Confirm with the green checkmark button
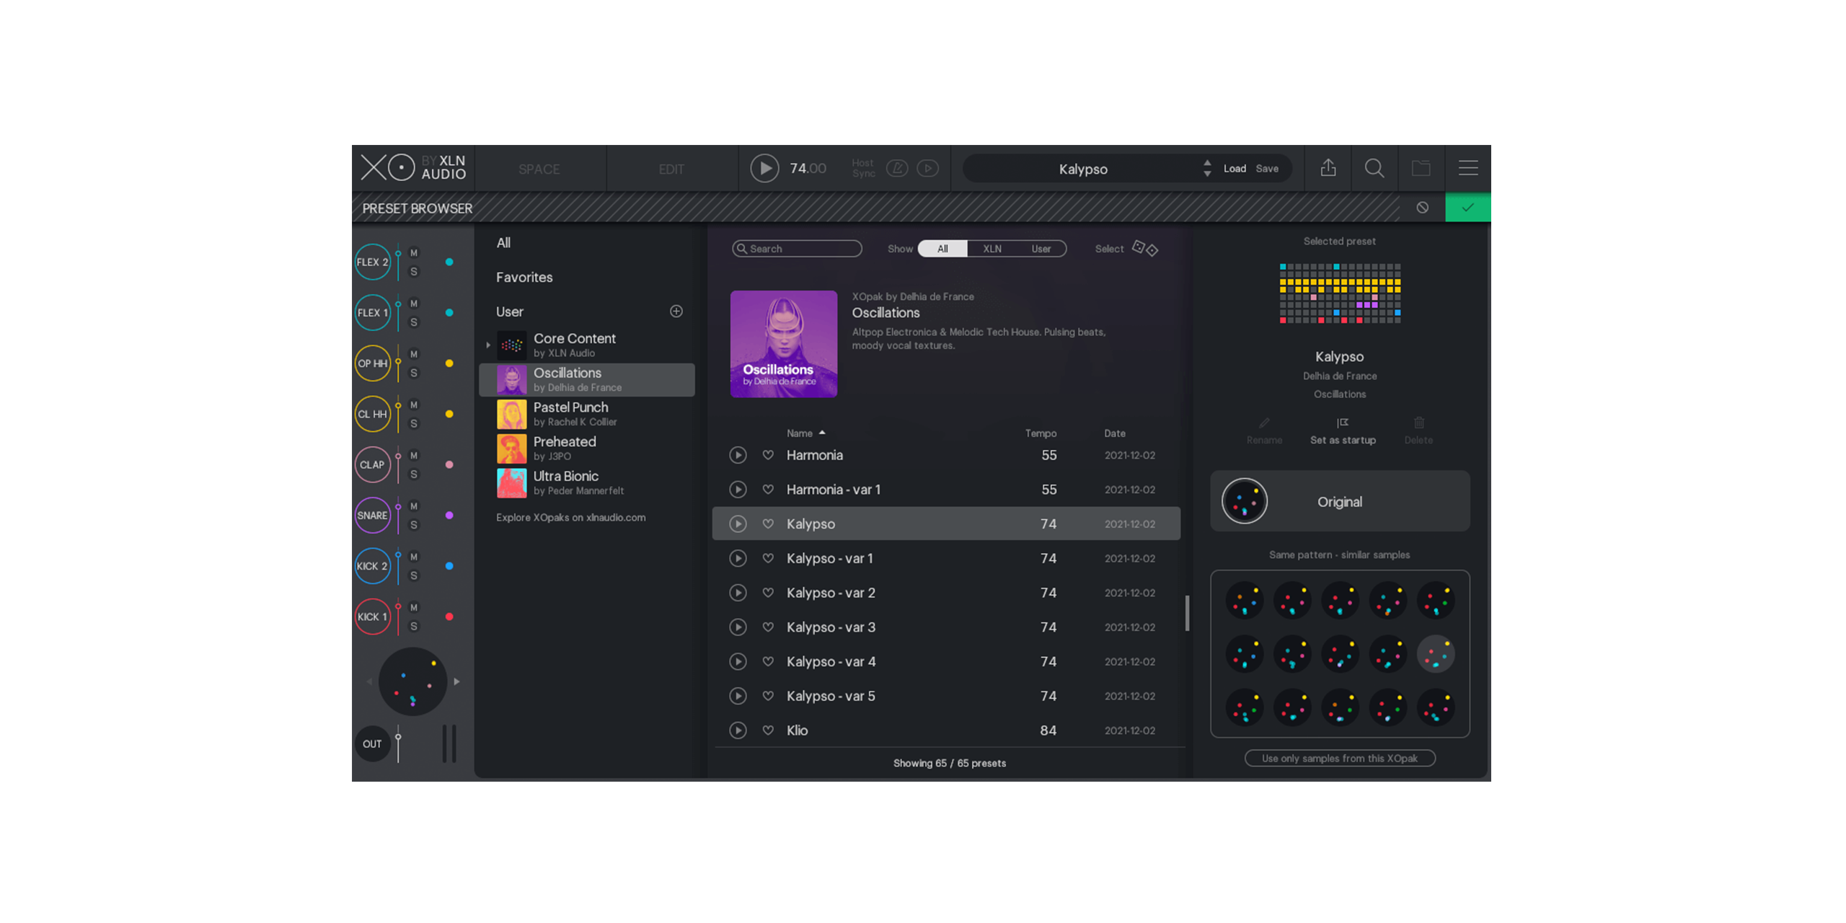The height and width of the screenshot is (923, 1846). pyautogui.click(x=1467, y=208)
